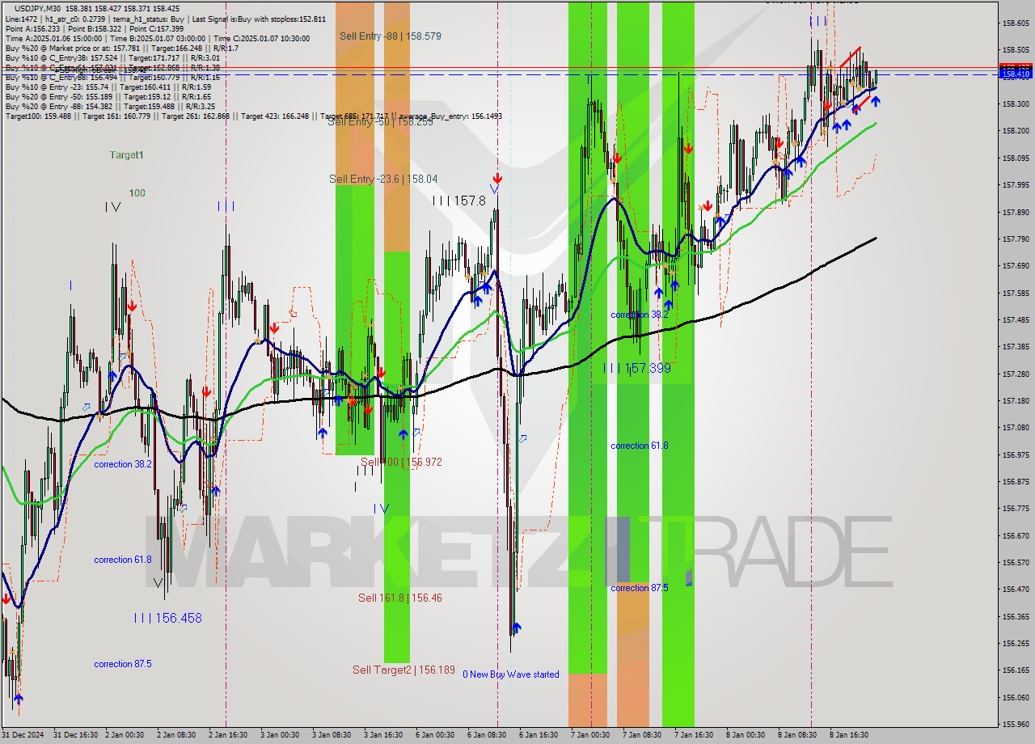Select the 'Buy %20 @ Market price' line
The height and width of the screenshot is (744, 1035).
coord(121,48)
